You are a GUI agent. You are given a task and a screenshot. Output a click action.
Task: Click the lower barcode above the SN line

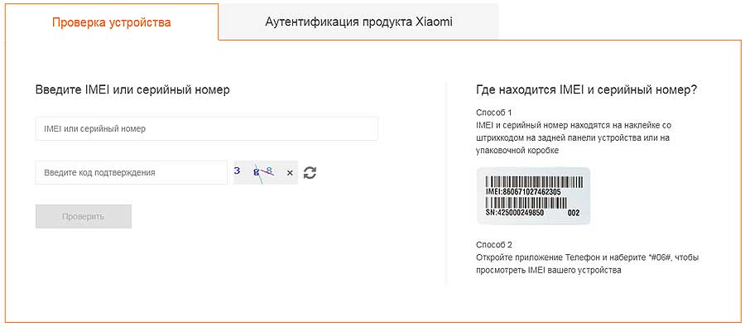point(526,204)
